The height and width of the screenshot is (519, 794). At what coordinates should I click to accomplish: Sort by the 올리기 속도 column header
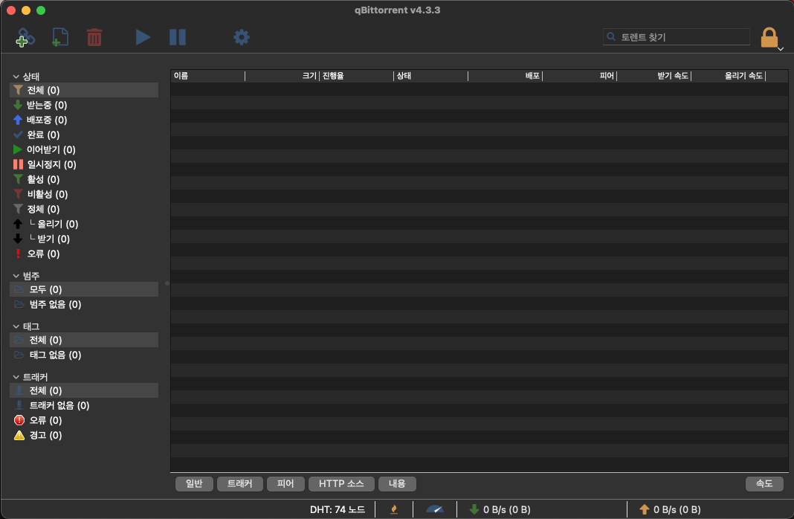[729, 76]
